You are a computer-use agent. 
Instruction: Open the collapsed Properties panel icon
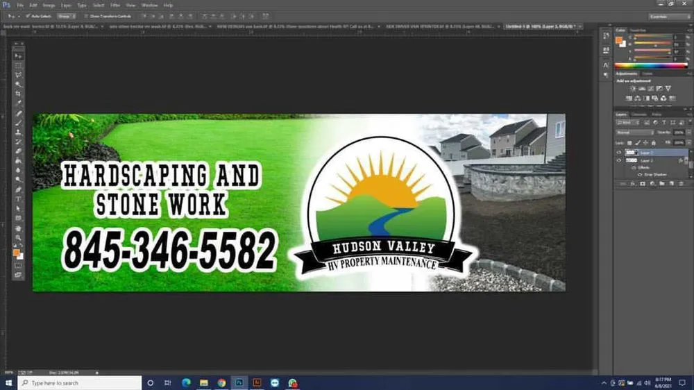tap(606, 51)
